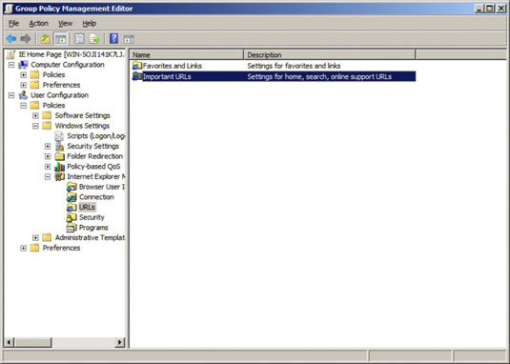Click the Connection node icon
The image size is (510, 364).
pyautogui.click(x=71, y=197)
